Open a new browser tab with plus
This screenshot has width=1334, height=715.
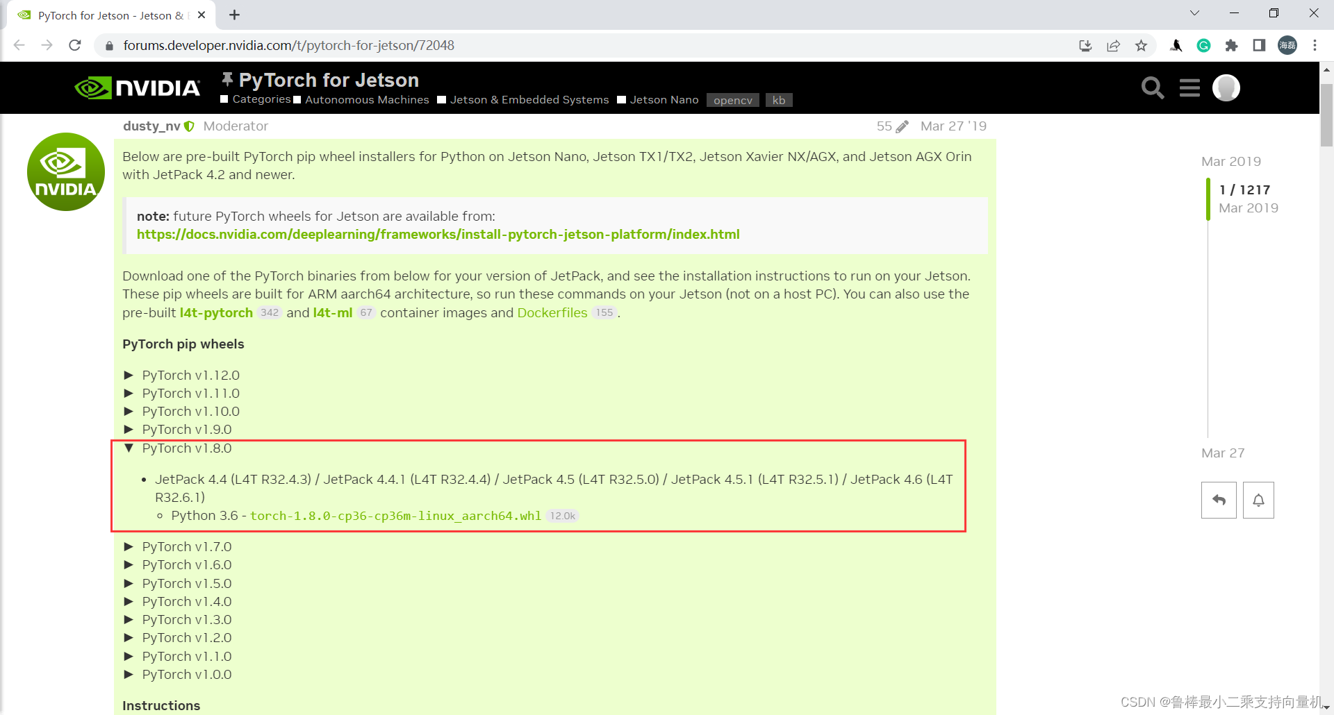[x=235, y=15]
